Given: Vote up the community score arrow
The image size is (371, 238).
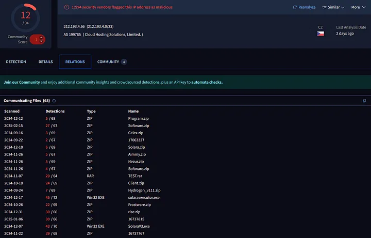Looking at the screenshot, I should 41,38.
